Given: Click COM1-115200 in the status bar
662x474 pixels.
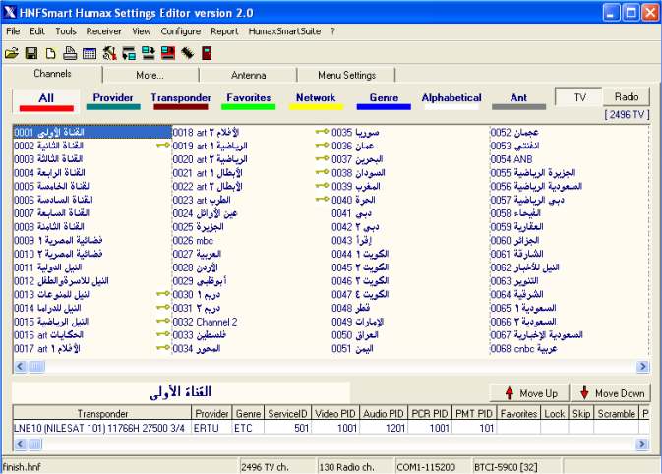Looking at the screenshot, I should [x=426, y=467].
